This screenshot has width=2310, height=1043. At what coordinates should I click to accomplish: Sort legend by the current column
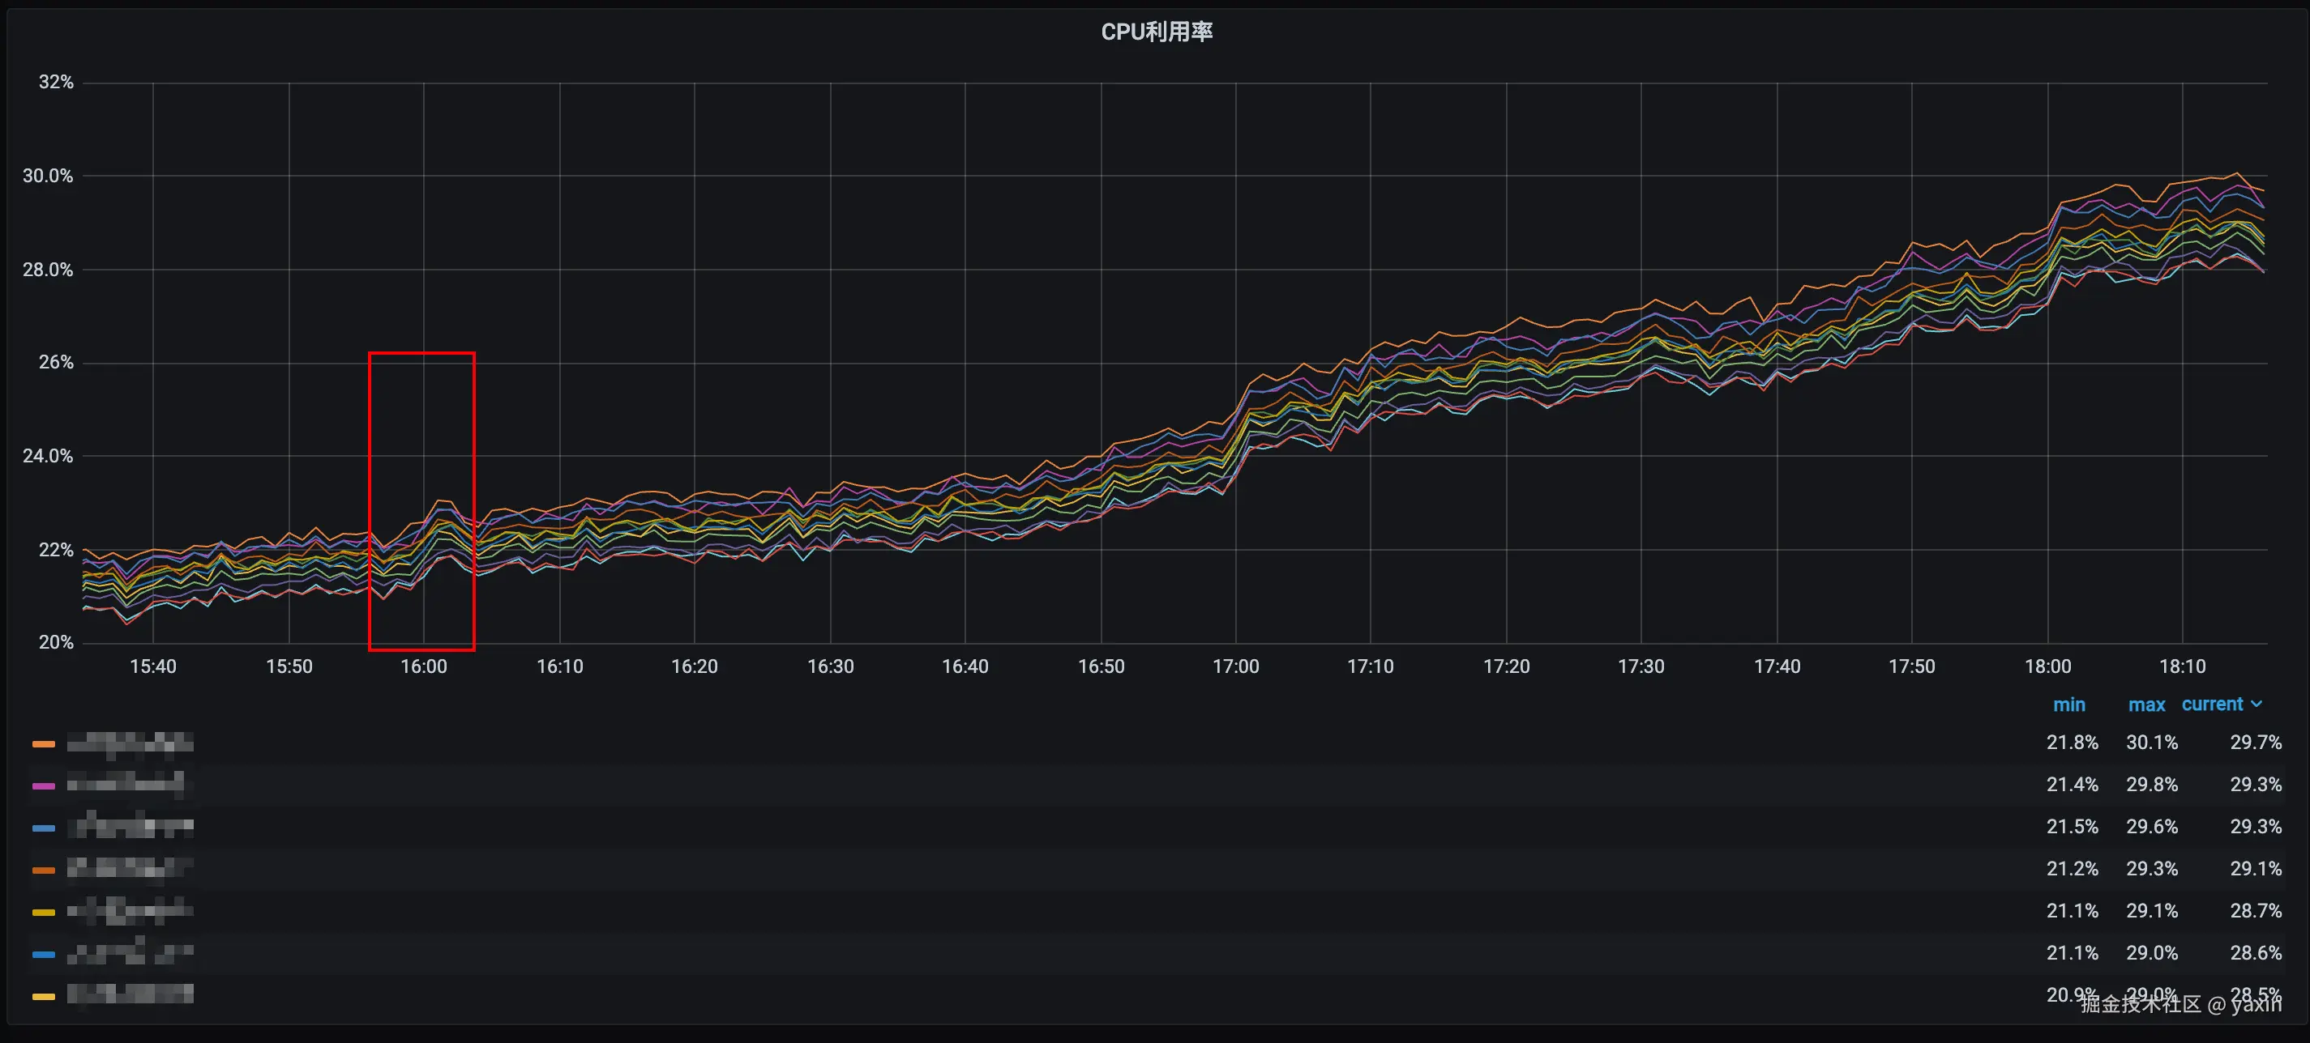(x=2211, y=705)
